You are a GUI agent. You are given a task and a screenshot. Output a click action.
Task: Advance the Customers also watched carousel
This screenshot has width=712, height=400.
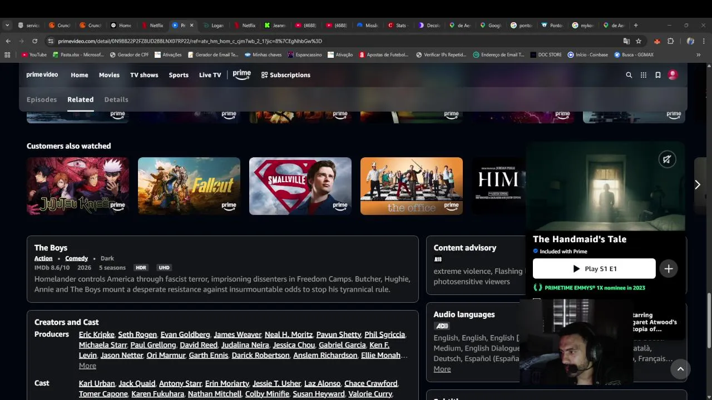tap(698, 185)
